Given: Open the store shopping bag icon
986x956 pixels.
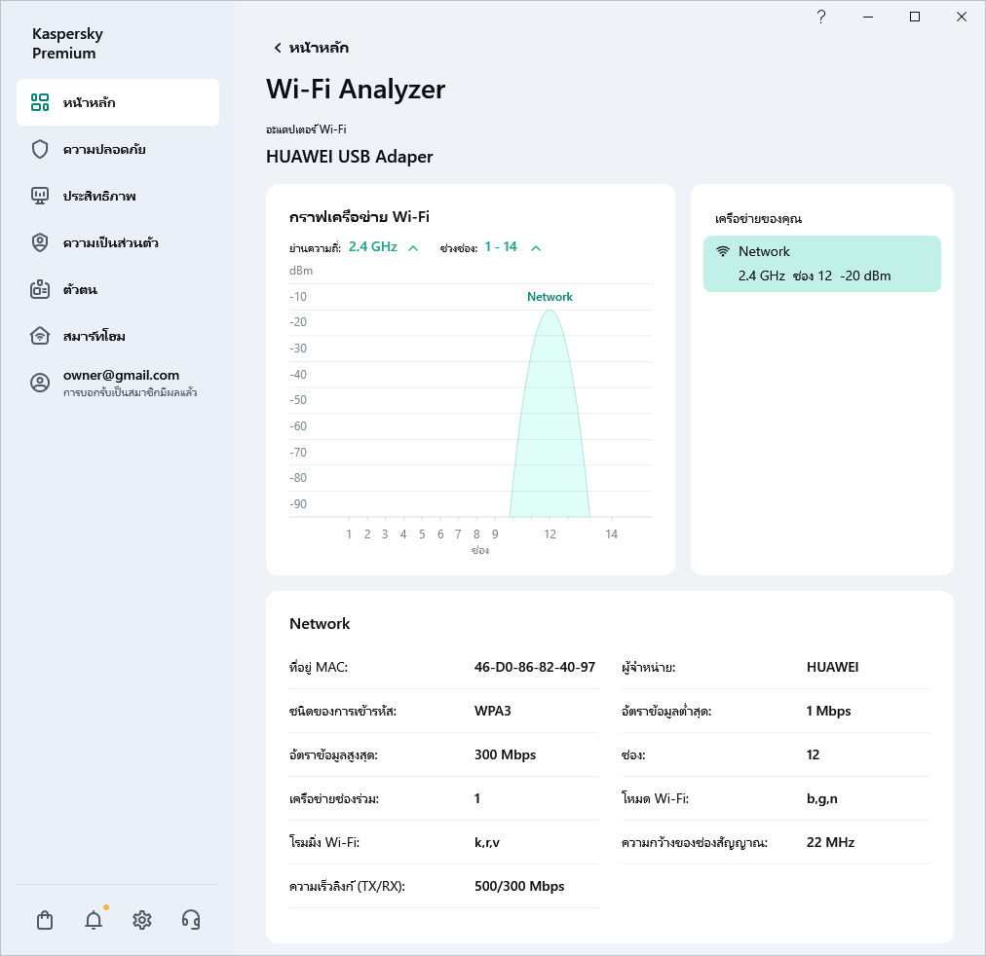Looking at the screenshot, I should click(45, 920).
